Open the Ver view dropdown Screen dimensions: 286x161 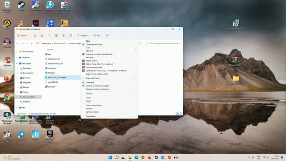tap(97, 35)
